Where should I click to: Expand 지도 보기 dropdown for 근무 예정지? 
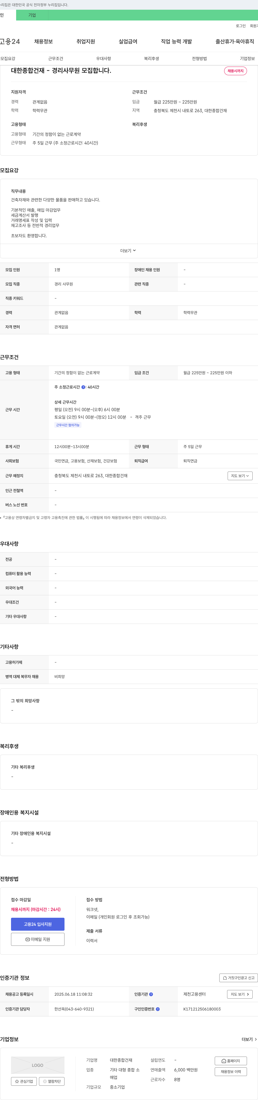[x=240, y=476]
